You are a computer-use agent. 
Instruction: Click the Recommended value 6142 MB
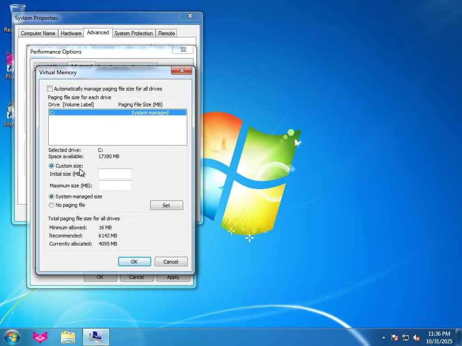[108, 236]
